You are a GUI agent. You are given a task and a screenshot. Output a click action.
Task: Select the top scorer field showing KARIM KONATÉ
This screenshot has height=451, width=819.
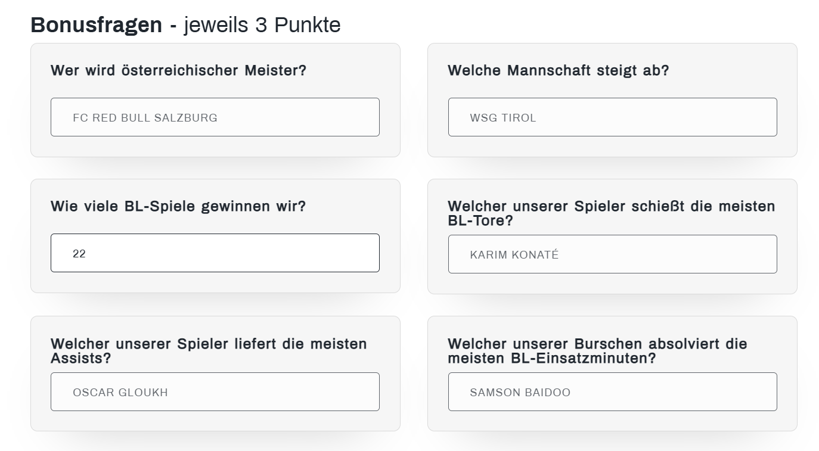[x=612, y=254]
